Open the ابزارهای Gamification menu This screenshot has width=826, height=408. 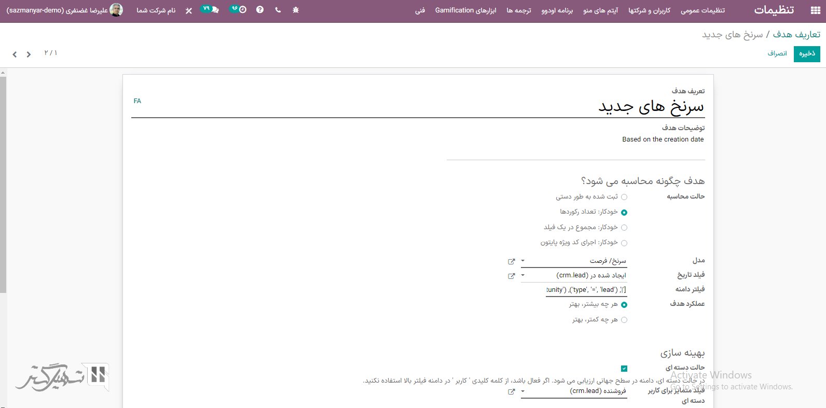(x=465, y=10)
